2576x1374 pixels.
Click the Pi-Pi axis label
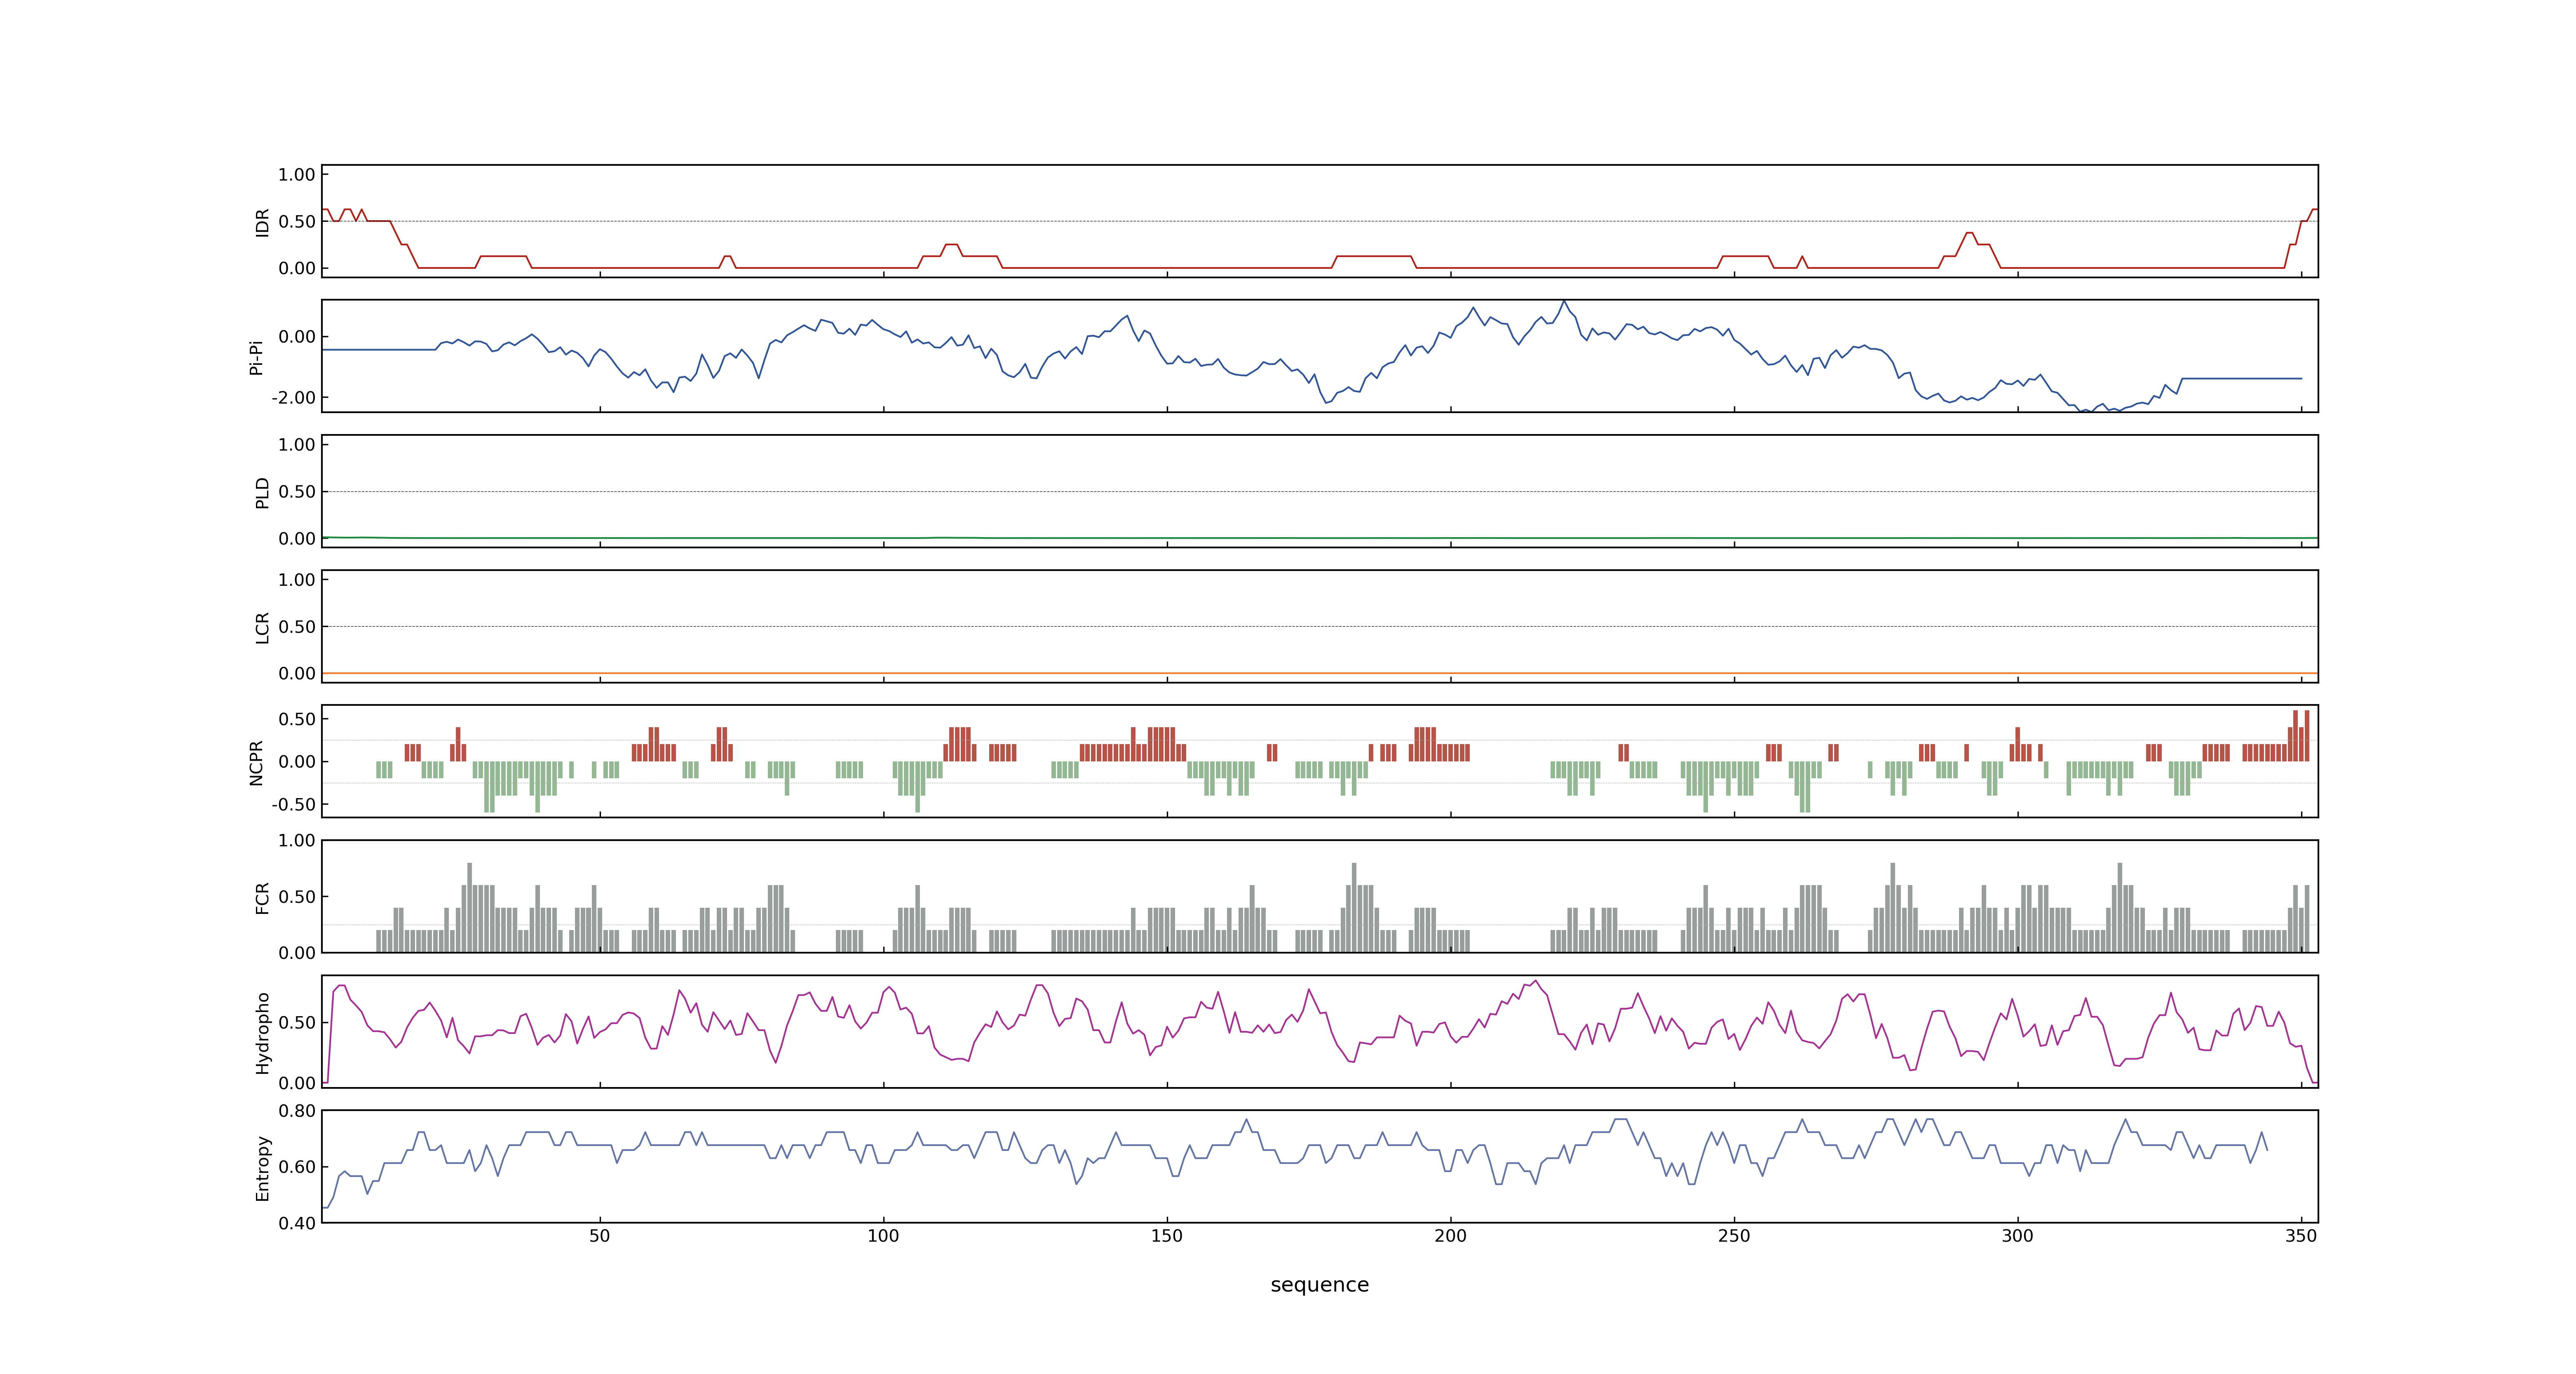[x=256, y=357]
